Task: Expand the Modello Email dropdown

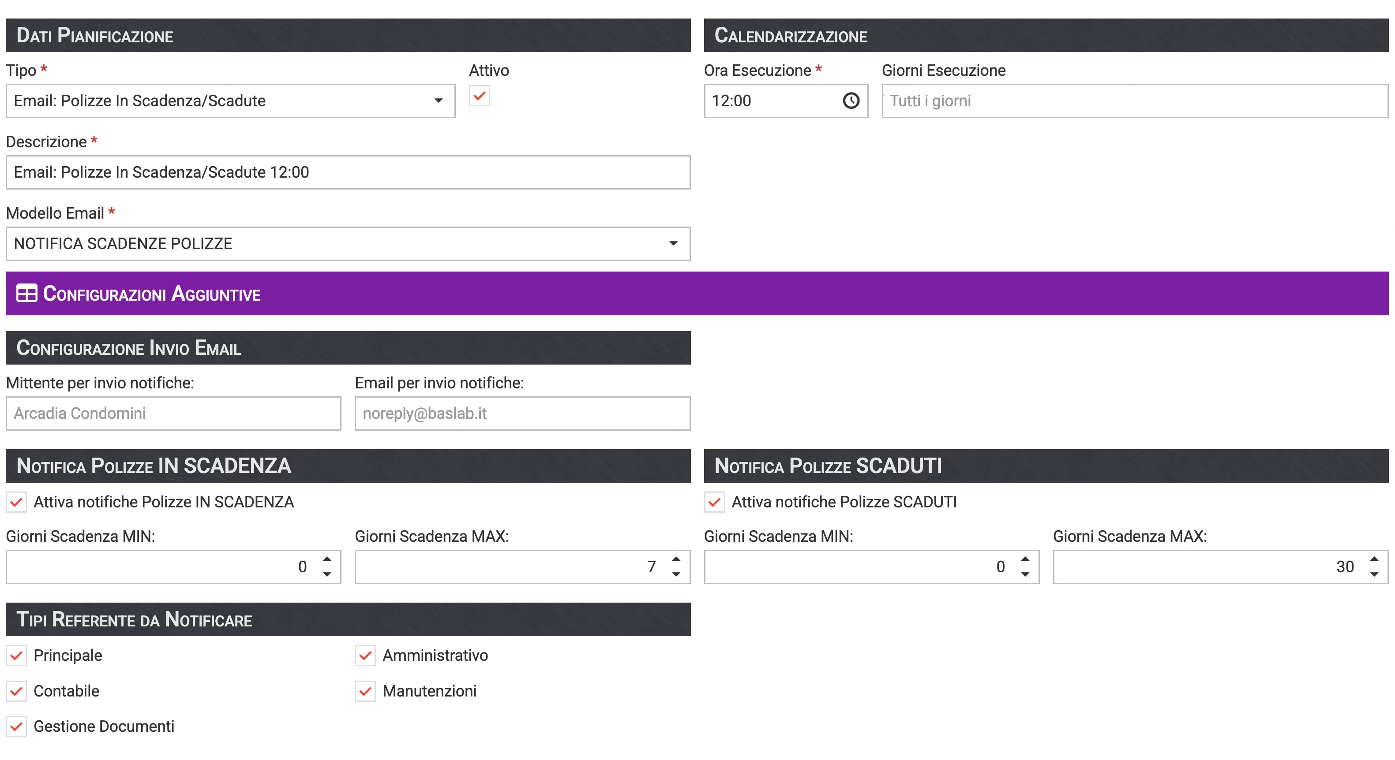Action: [x=673, y=244]
